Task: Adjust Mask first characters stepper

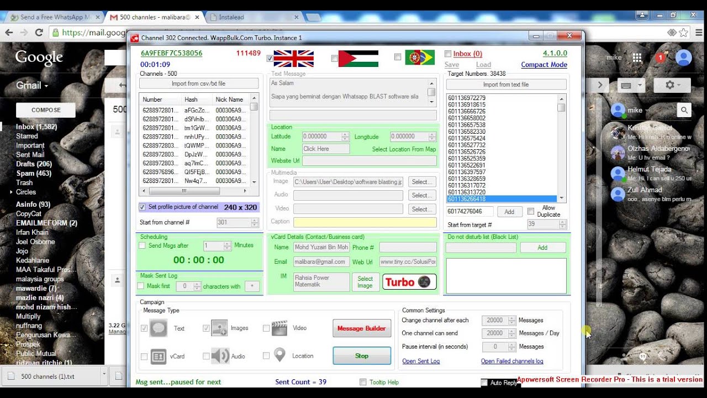Action: point(198,286)
